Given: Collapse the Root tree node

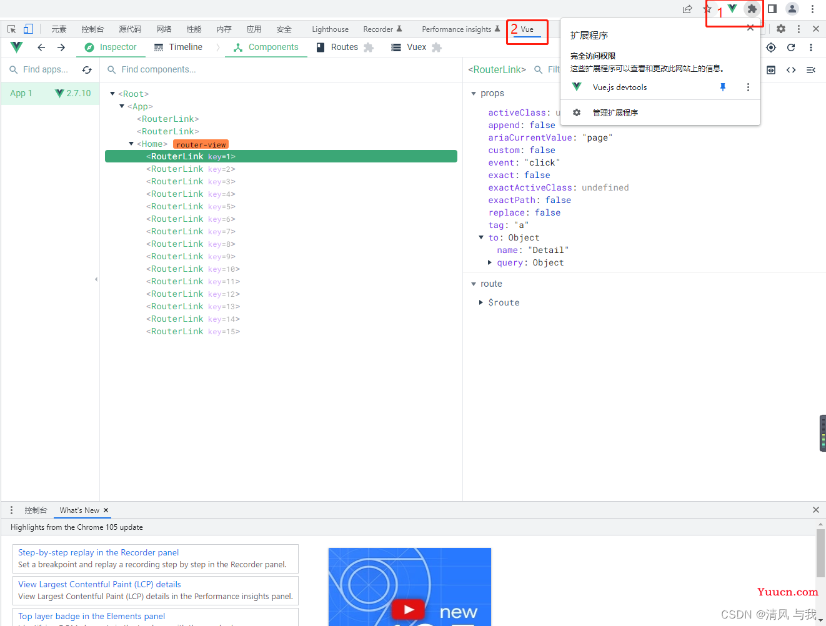Looking at the screenshot, I should point(112,94).
